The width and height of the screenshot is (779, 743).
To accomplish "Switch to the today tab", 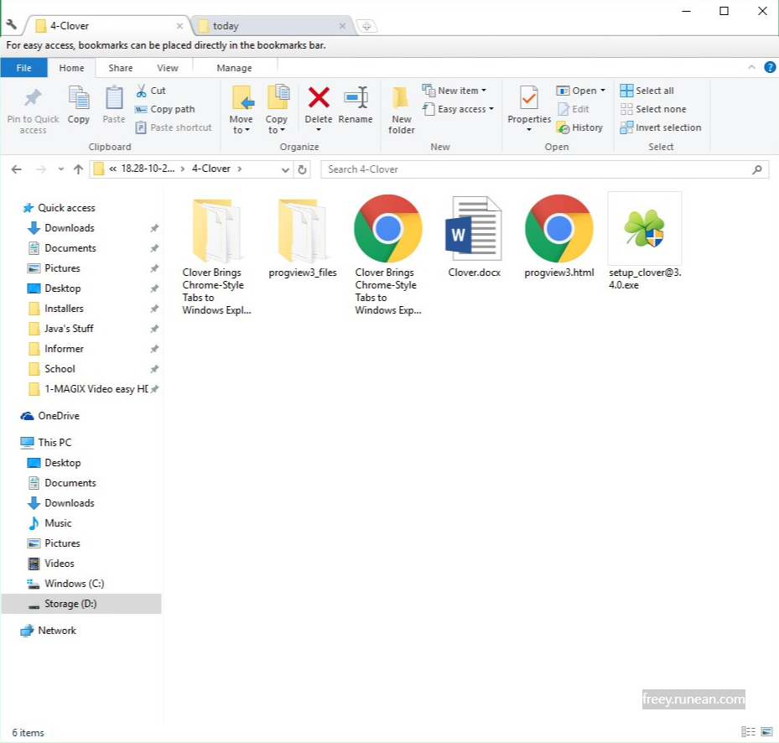I will coord(271,26).
